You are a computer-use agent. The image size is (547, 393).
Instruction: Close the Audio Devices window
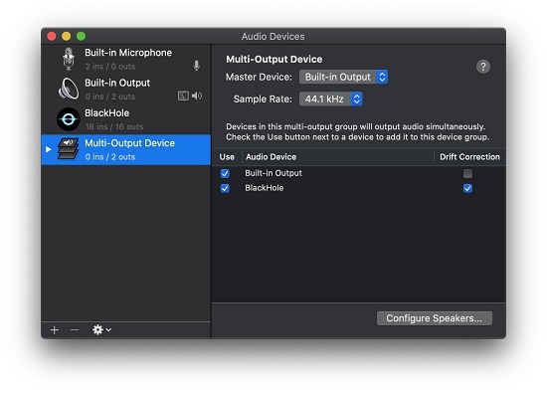point(52,36)
